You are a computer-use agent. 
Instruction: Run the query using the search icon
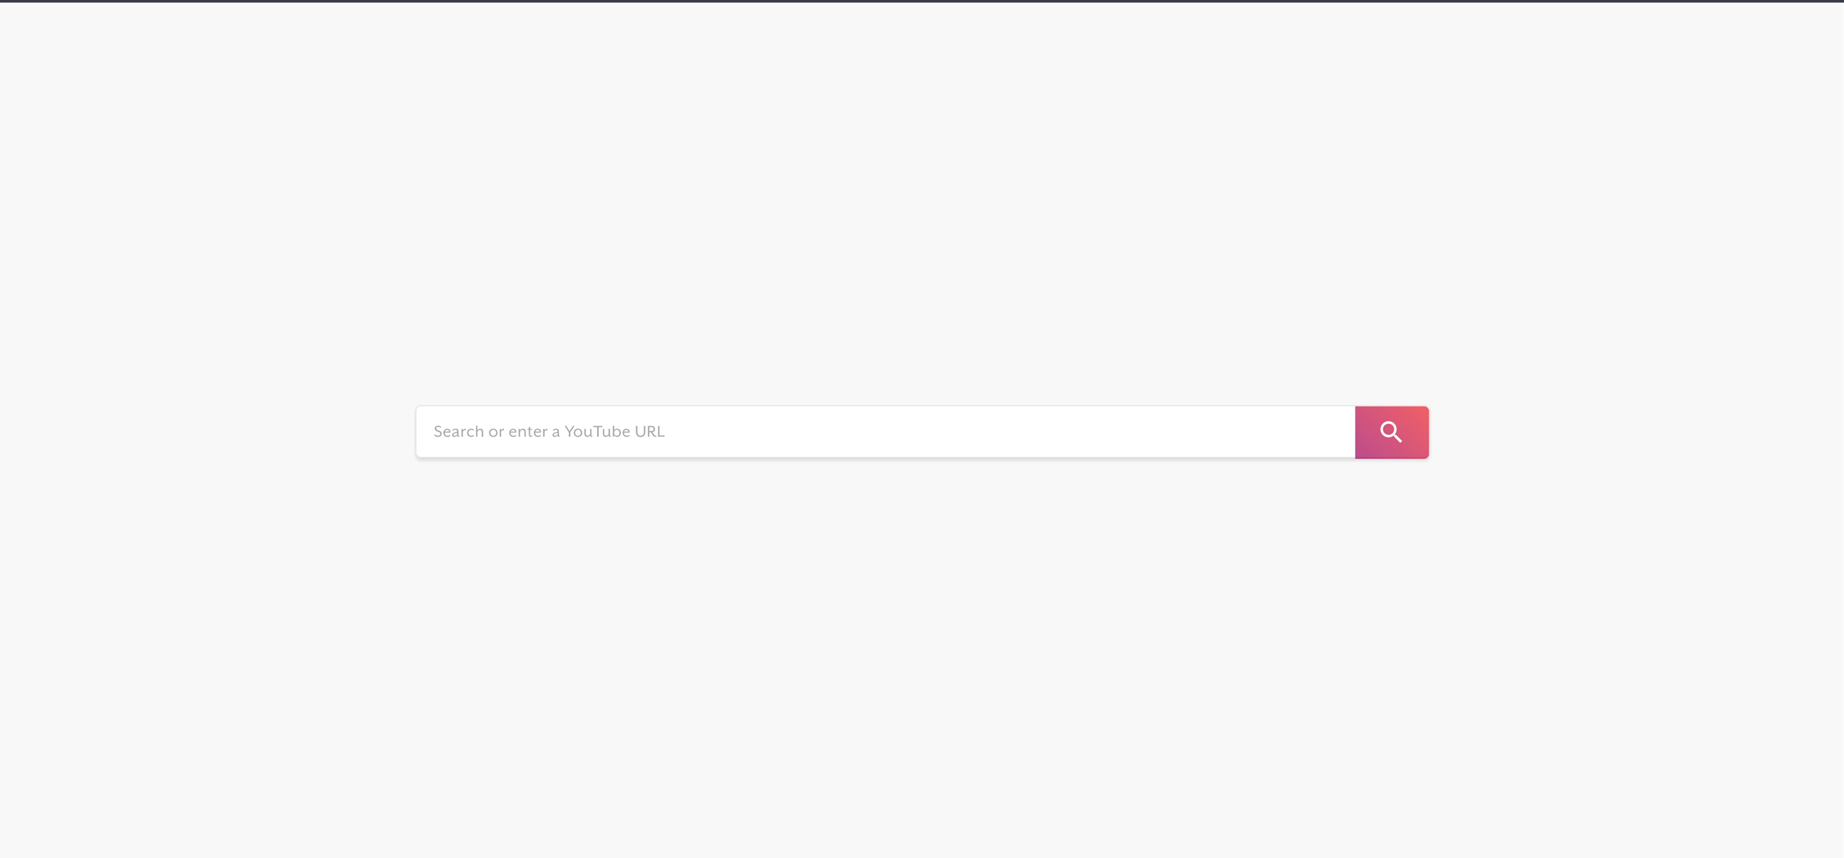(1391, 432)
